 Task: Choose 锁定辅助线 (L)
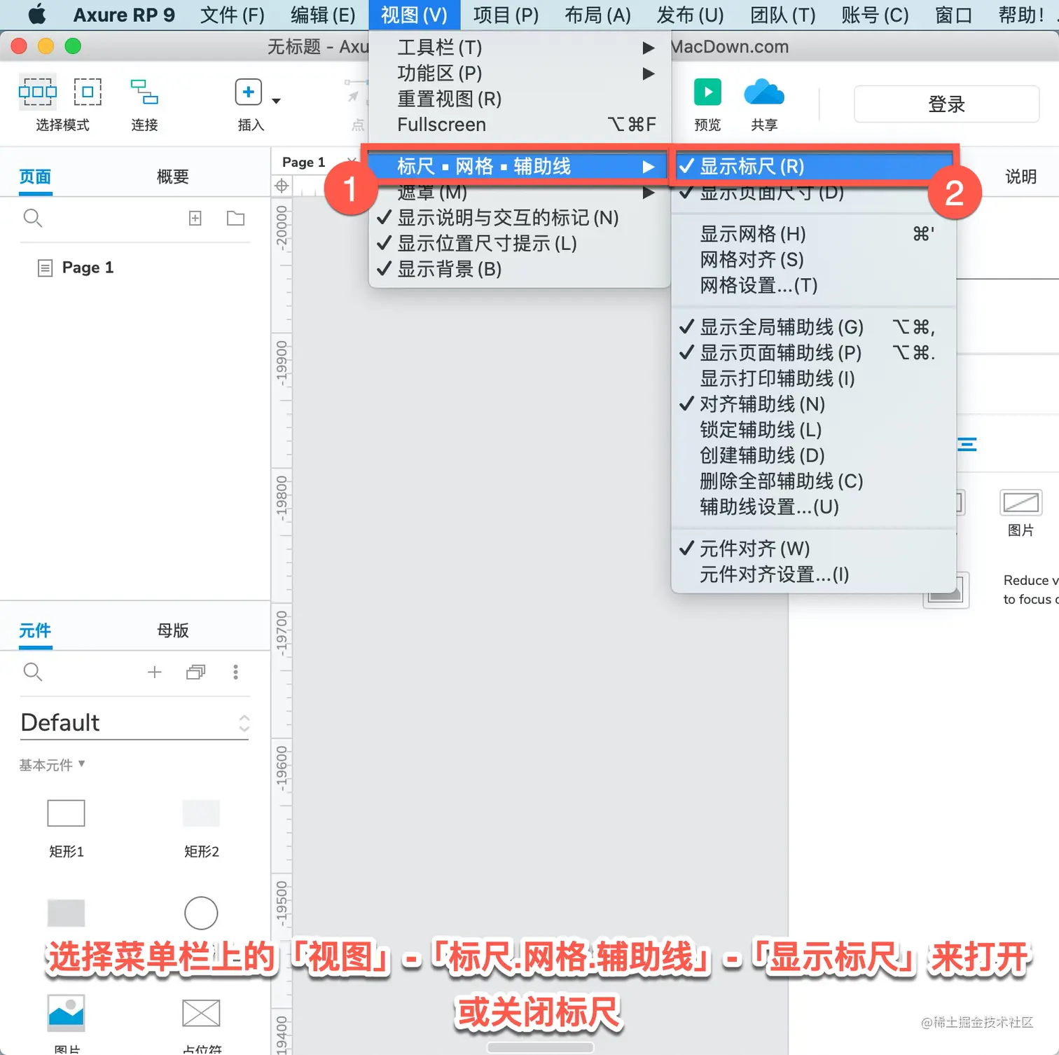click(x=814, y=430)
